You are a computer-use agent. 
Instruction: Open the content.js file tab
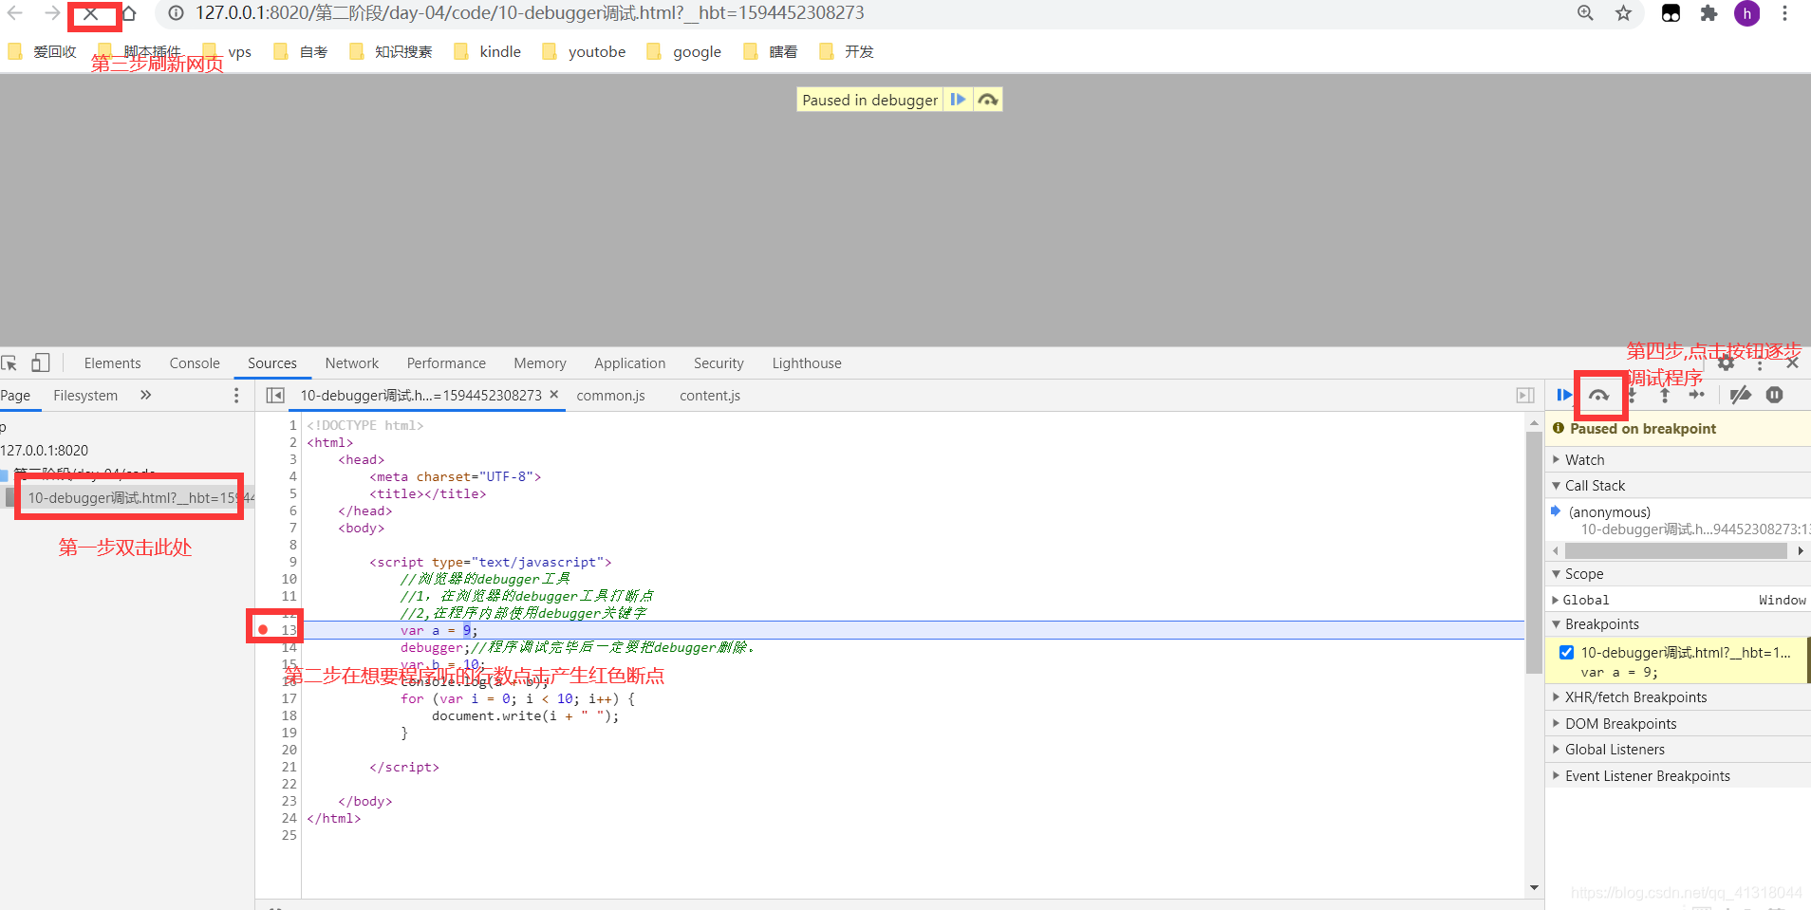[710, 396]
